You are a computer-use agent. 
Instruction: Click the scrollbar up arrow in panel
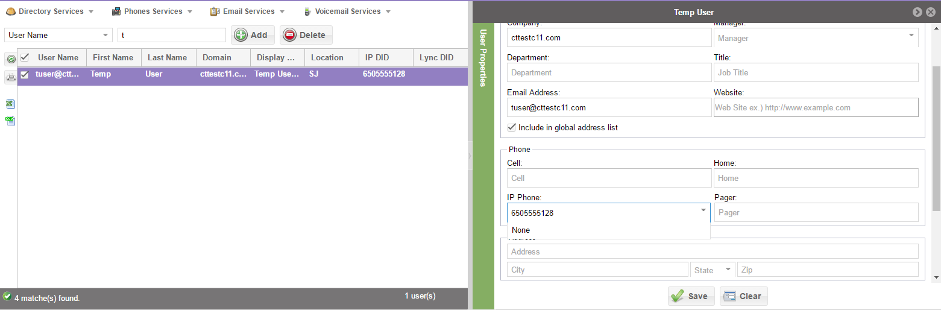pyautogui.click(x=936, y=27)
